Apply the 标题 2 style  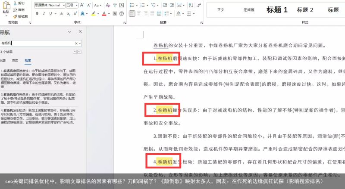(x=305, y=10)
